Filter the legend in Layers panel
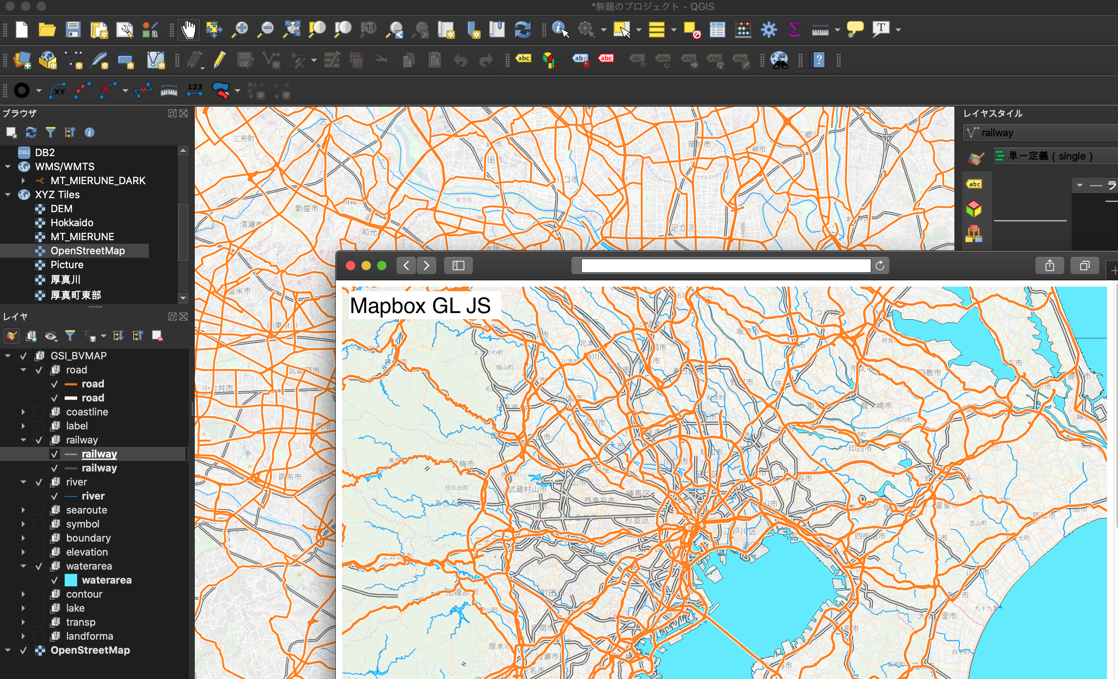The width and height of the screenshot is (1118, 679). (70, 336)
